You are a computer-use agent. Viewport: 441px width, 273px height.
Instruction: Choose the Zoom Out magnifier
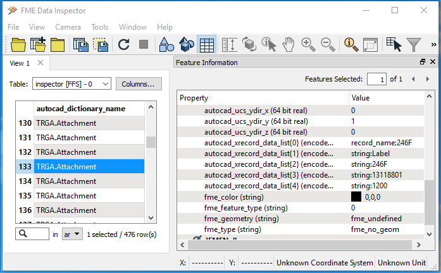coord(328,45)
